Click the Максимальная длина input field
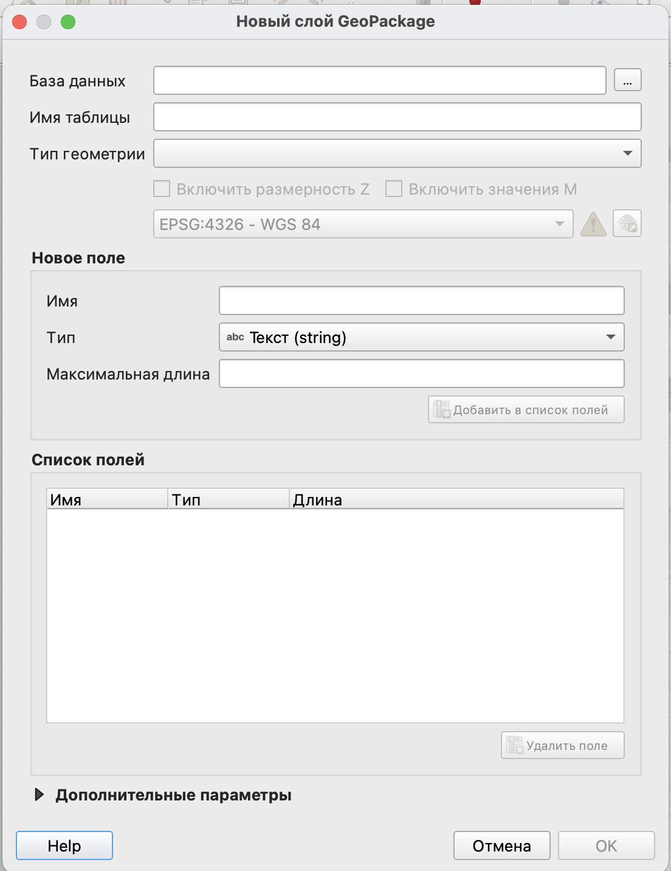Screen dimensions: 671x871 point(421,374)
